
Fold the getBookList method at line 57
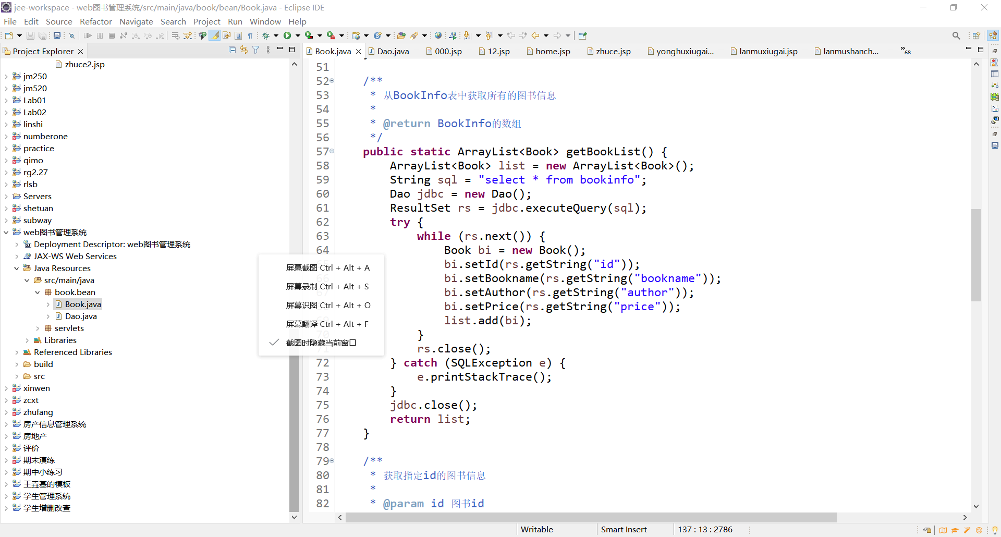(x=332, y=151)
